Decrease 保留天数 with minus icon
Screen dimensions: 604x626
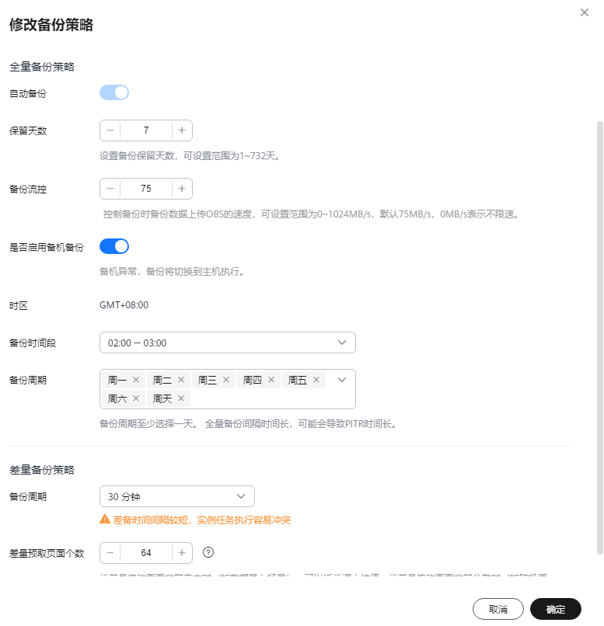click(110, 130)
